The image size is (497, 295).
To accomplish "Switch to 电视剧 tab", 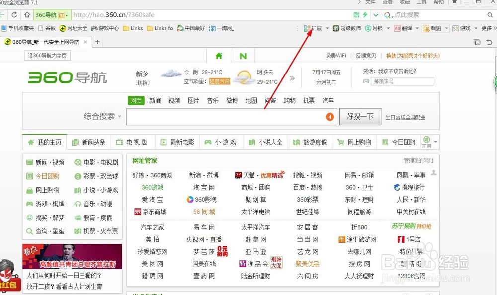I will [x=133, y=142].
